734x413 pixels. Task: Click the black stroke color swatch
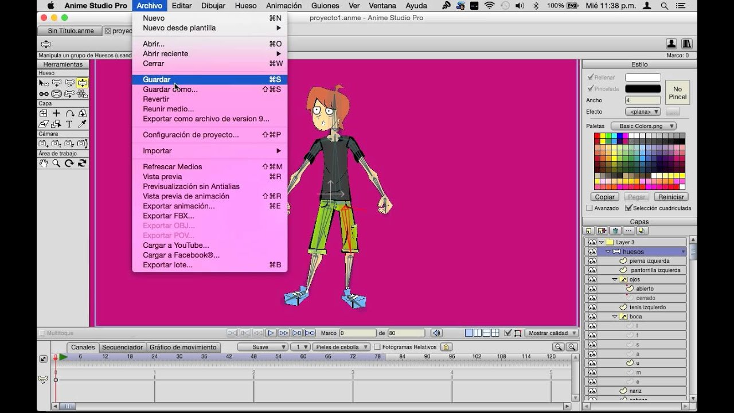click(x=643, y=89)
